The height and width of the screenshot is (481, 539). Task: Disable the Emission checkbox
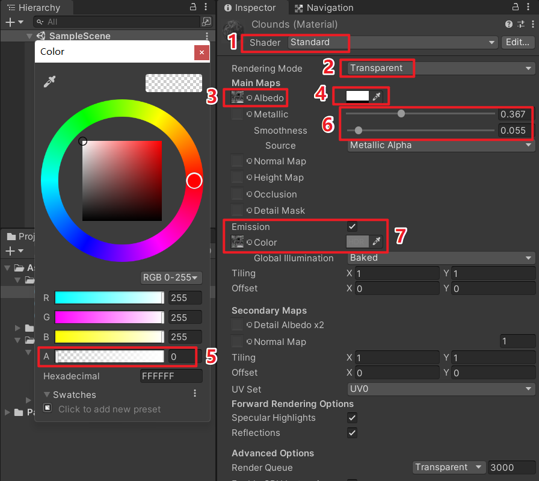coord(352,226)
